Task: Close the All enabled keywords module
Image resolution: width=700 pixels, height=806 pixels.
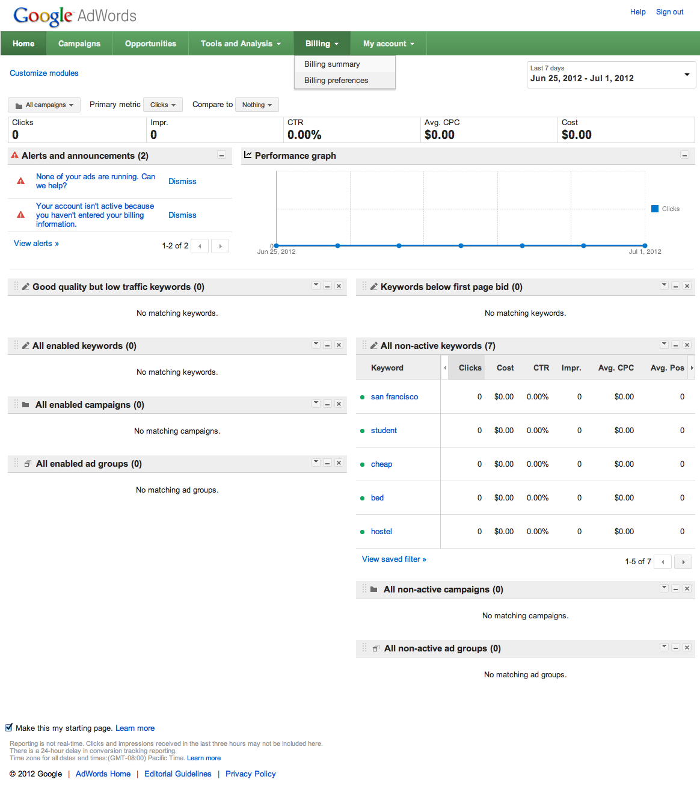Action: click(339, 345)
